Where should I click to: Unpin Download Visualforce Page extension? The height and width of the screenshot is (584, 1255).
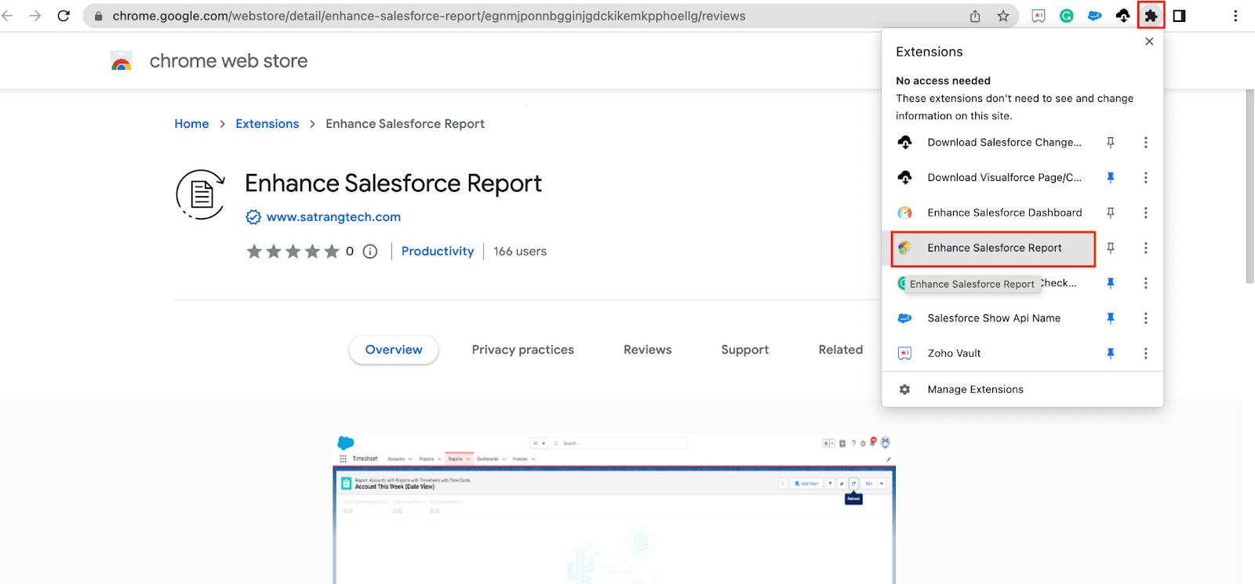point(1110,178)
